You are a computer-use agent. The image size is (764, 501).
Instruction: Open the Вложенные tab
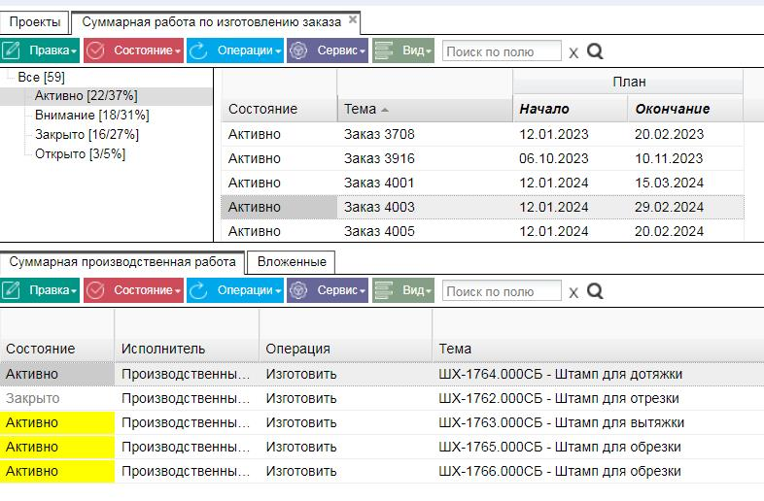point(292,262)
